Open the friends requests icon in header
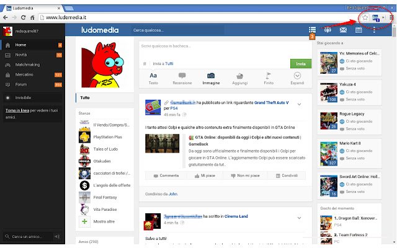Screen dimensions: 397x248 (328, 30)
